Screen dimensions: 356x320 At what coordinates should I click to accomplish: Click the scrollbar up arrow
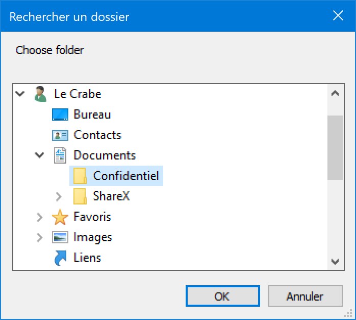pyautogui.click(x=335, y=94)
